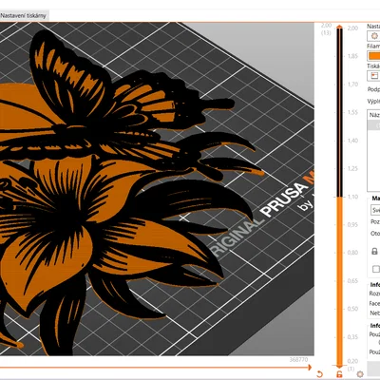Screen dimensions: 380x380
Task: Click the print settings gear icon under Nasta
Action: (374, 36)
